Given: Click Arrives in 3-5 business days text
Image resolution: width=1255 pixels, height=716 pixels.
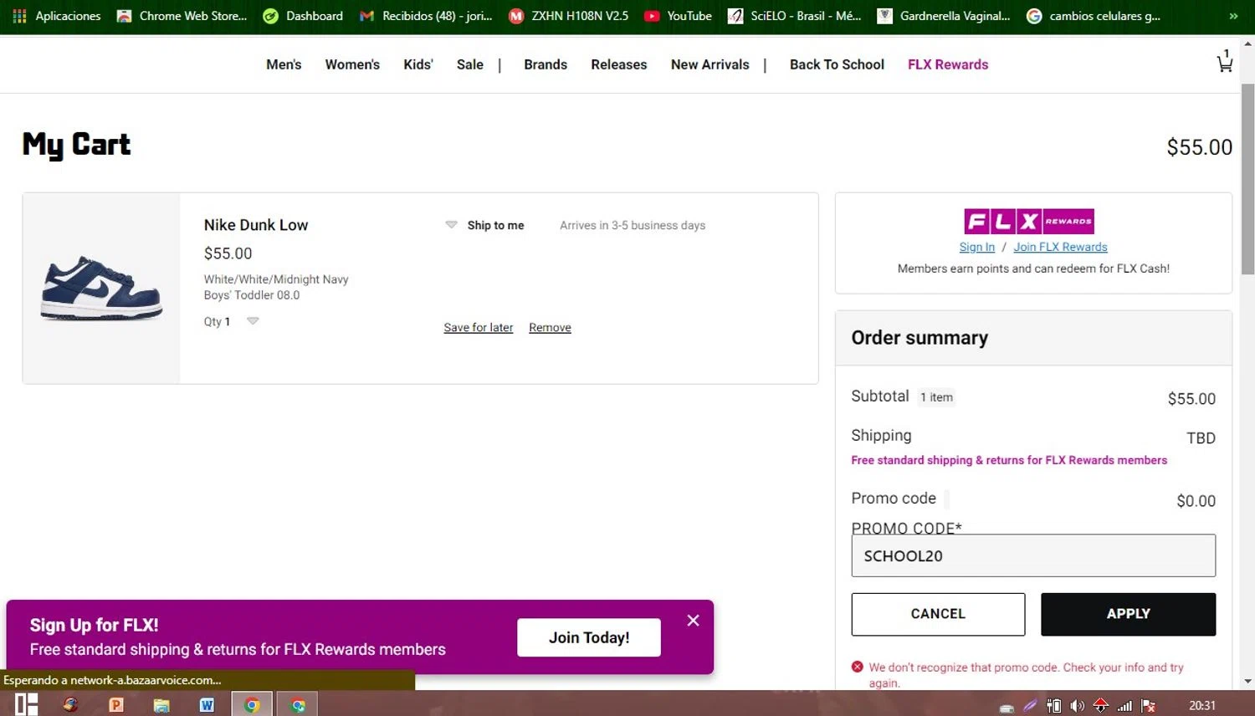Looking at the screenshot, I should tap(633, 225).
